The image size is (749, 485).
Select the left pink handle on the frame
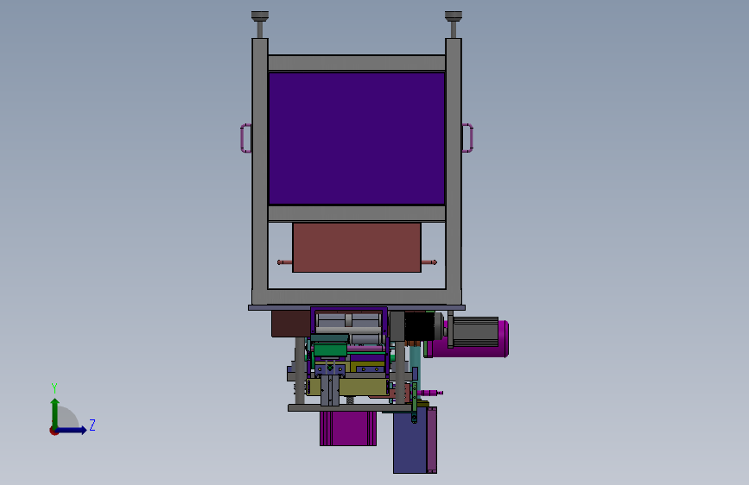pyautogui.click(x=245, y=138)
